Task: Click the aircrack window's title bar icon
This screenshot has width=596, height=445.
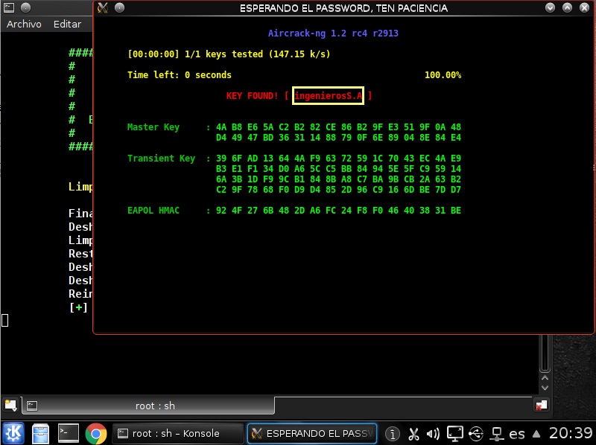Action: [102, 7]
